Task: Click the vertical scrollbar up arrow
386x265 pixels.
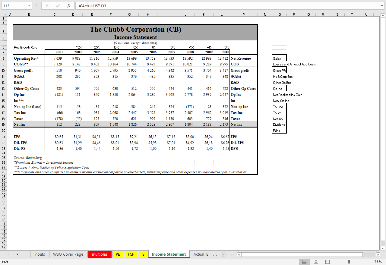Action: pyautogui.click(x=383, y=16)
